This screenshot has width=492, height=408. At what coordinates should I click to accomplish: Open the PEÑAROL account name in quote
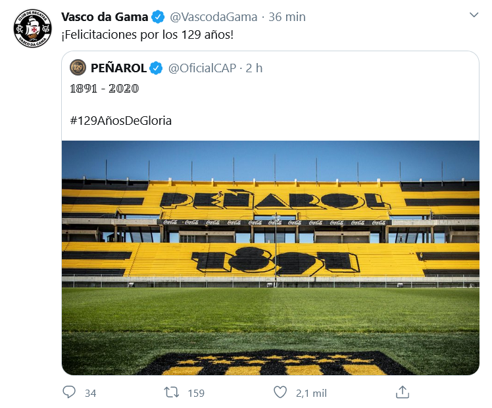pos(118,67)
